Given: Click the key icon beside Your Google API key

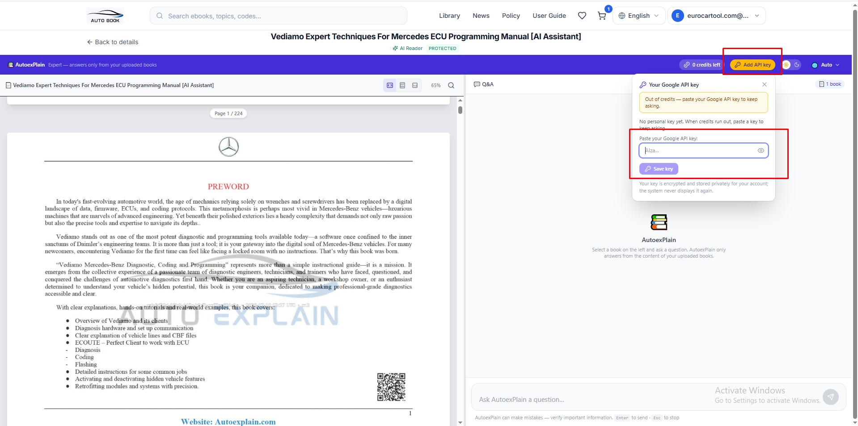Looking at the screenshot, I should click(x=643, y=85).
